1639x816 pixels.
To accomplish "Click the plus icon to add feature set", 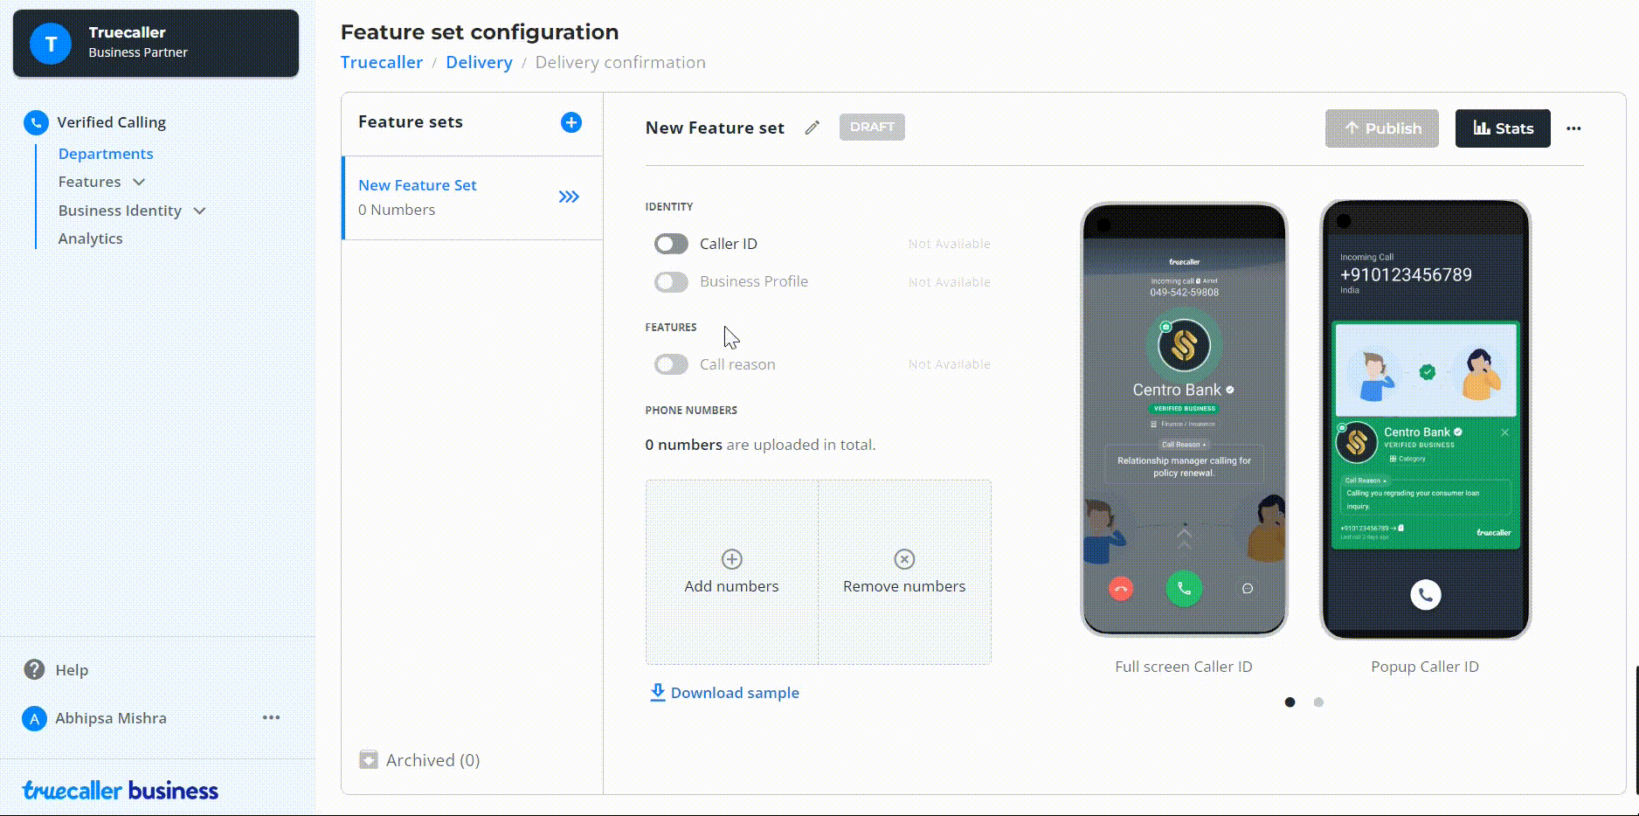I will [571, 122].
